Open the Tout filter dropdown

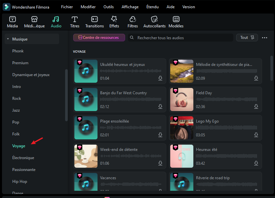coord(247,37)
